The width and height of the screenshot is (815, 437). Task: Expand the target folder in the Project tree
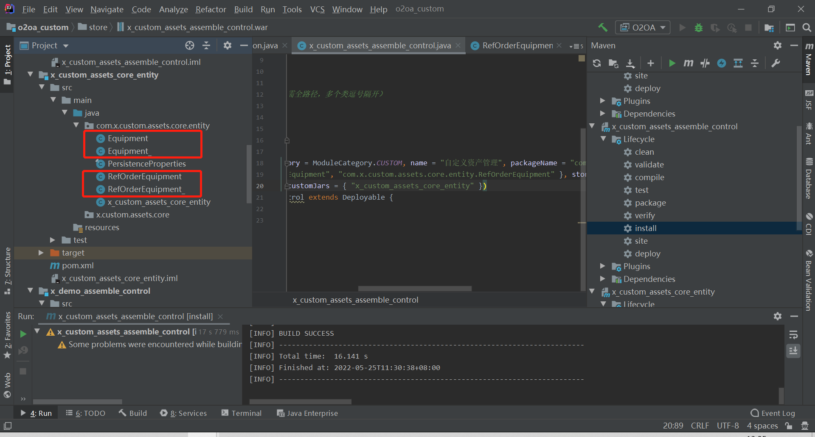coord(41,253)
